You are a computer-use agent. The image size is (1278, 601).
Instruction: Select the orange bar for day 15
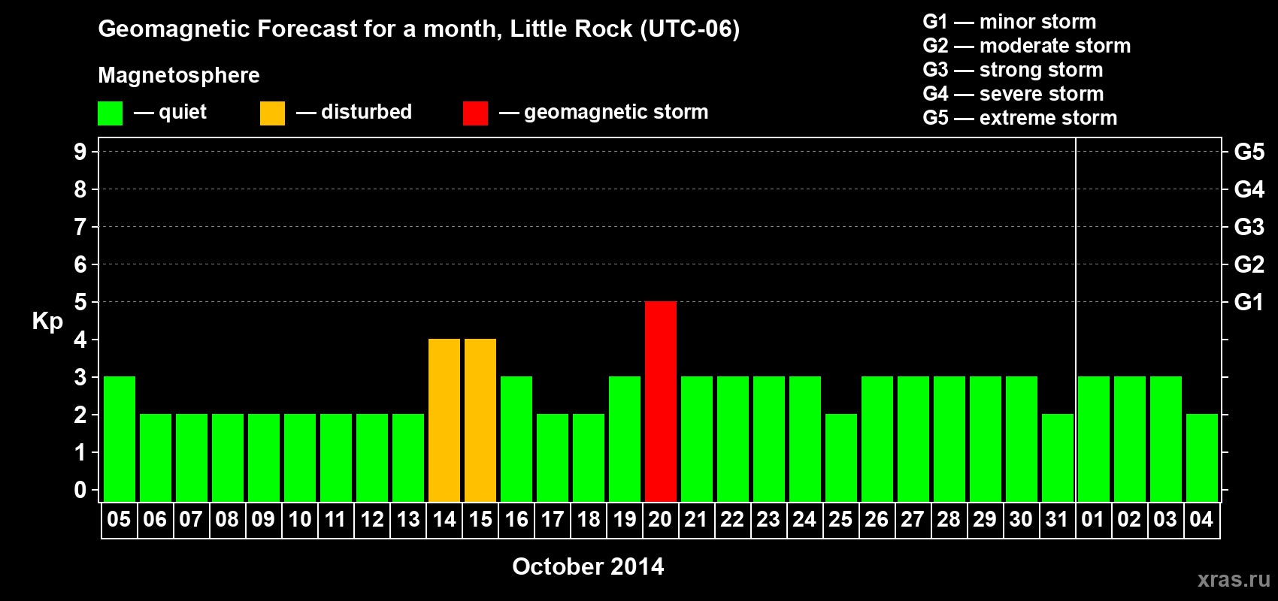tap(480, 420)
